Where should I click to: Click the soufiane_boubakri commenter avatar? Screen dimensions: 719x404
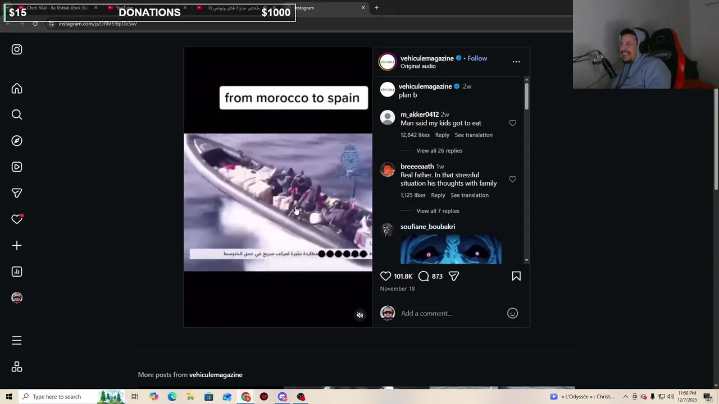[388, 229]
